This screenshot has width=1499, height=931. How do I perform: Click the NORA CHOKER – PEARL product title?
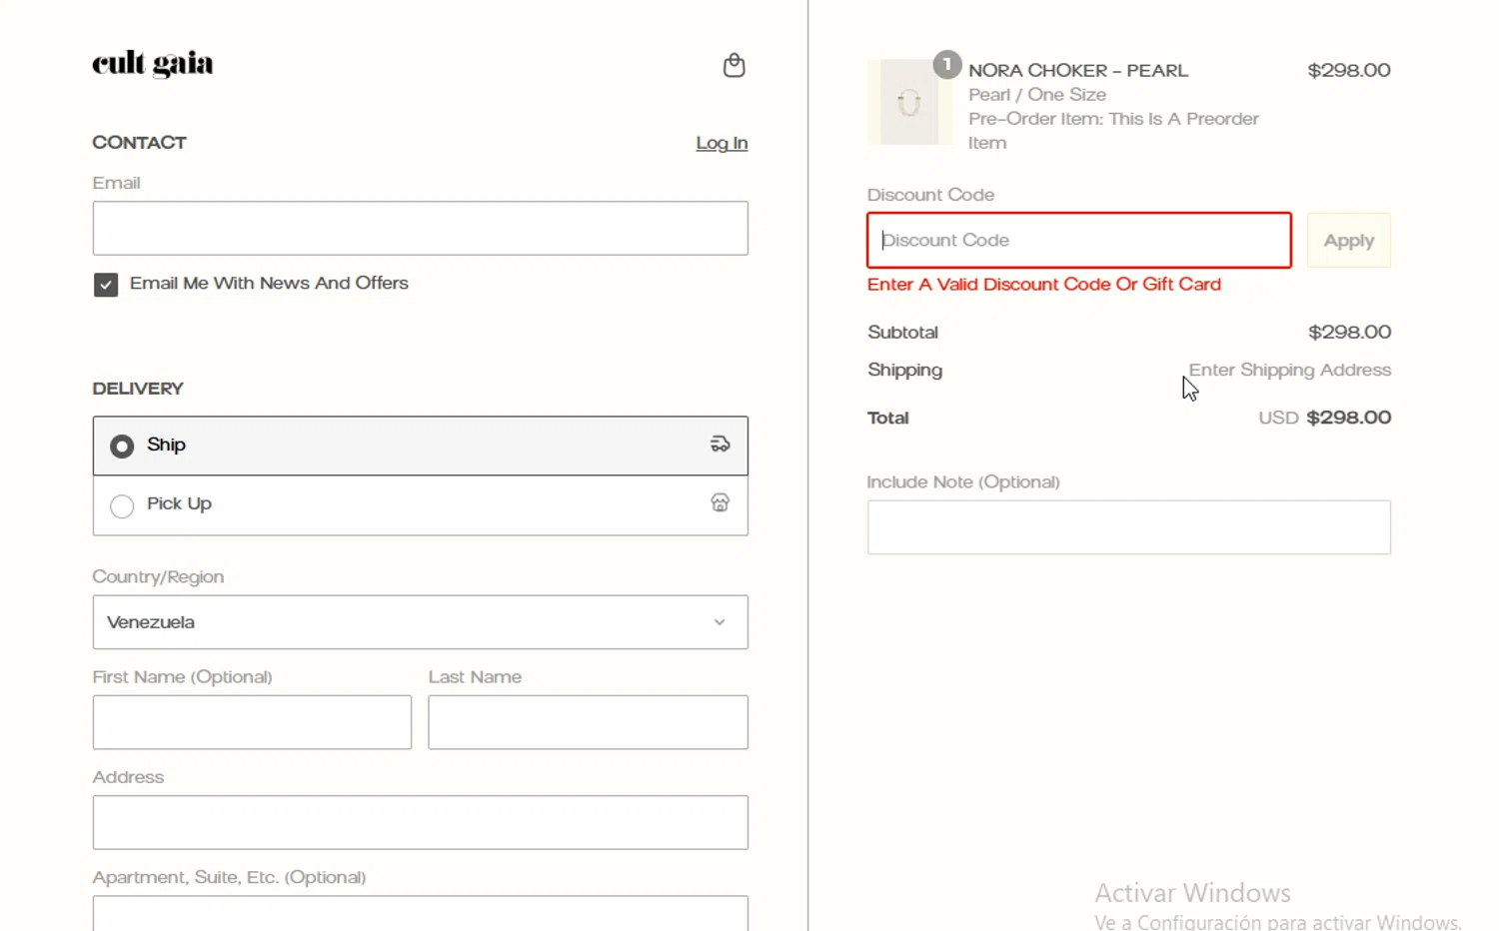1078,71
